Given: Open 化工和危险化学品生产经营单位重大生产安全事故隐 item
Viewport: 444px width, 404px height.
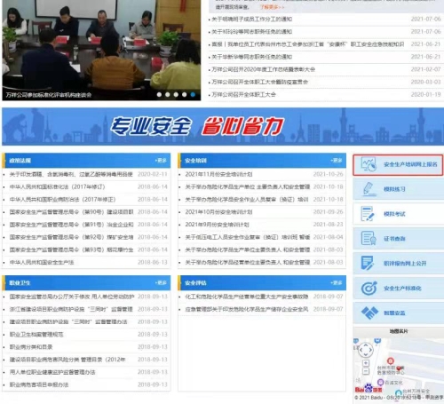Looking at the screenshot, I should tap(247, 297).
